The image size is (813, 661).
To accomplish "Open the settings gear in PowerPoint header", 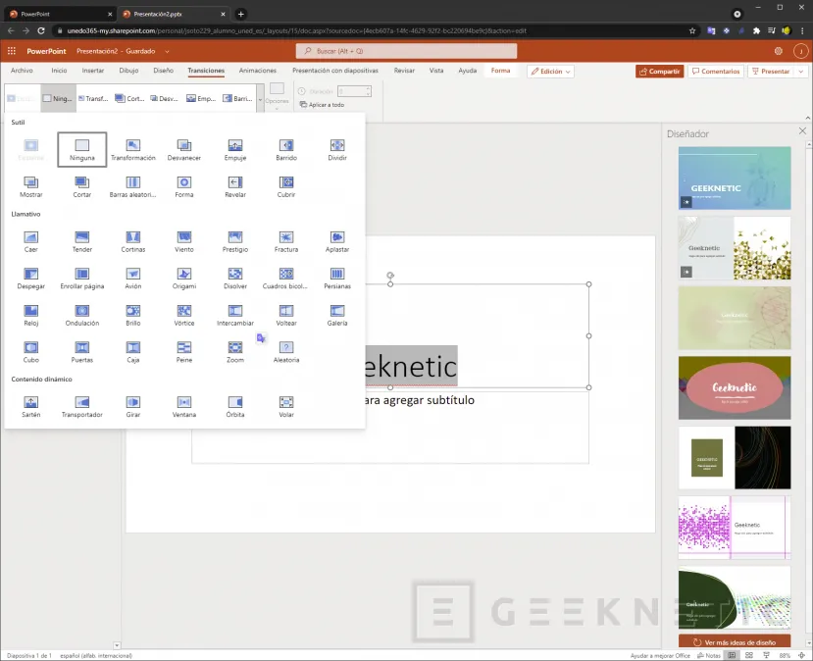I will pyautogui.click(x=779, y=51).
